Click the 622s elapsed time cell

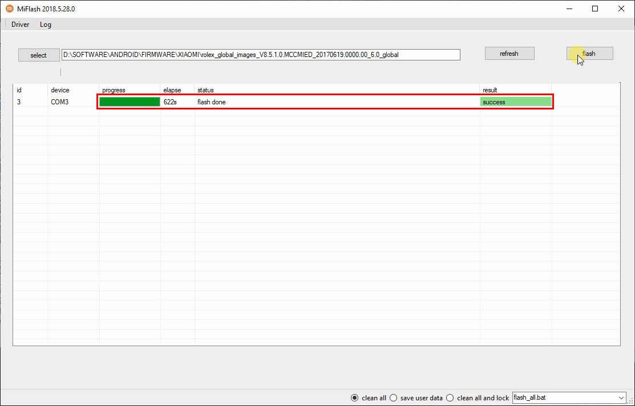170,102
